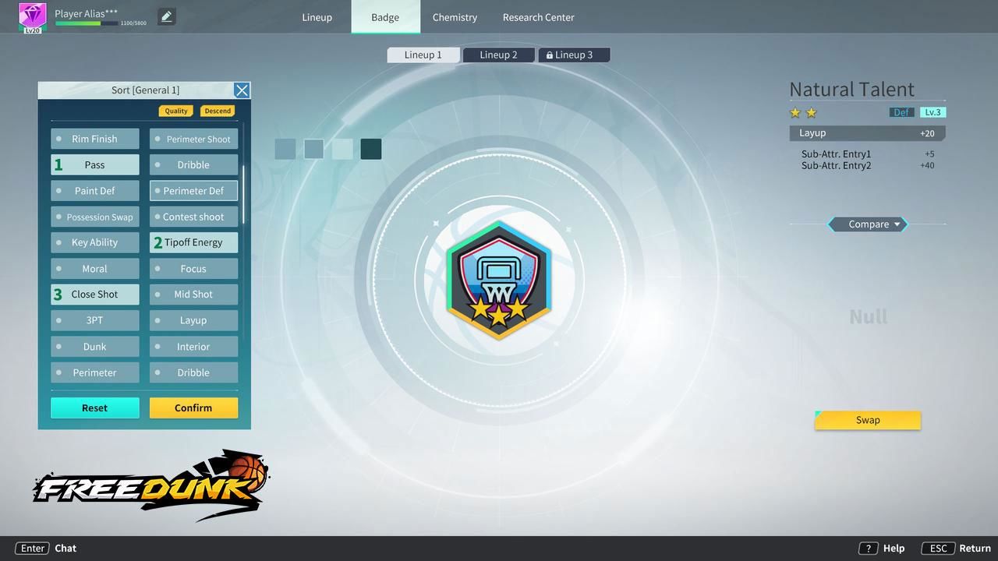Toggle the Rim Finish sort option

point(95,139)
